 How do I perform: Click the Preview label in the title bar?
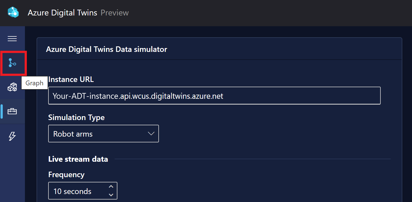115,13
